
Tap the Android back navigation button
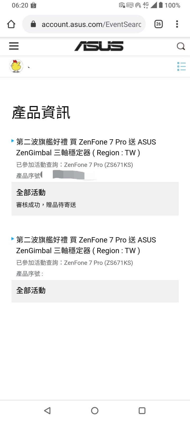click(x=47, y=410)
